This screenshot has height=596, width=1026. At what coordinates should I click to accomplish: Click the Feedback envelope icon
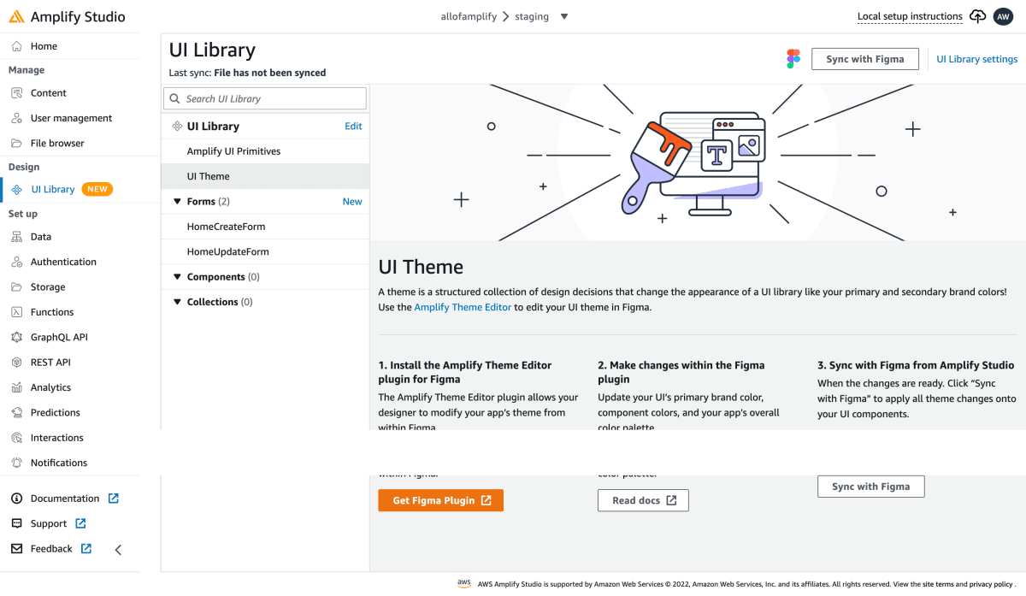16,549
